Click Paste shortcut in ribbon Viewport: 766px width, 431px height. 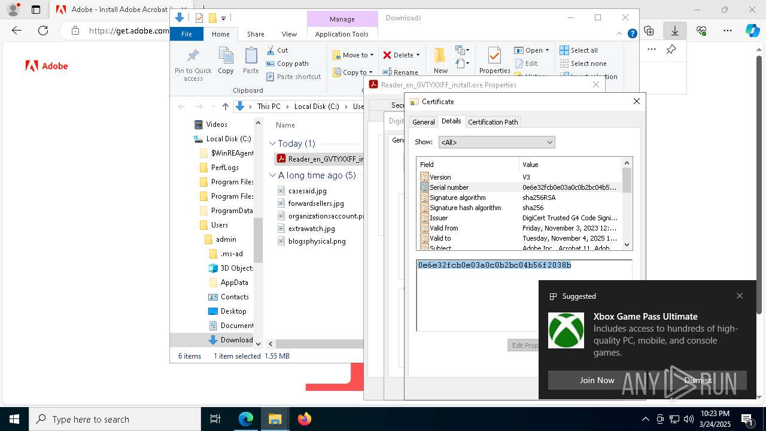pos(294,77)
